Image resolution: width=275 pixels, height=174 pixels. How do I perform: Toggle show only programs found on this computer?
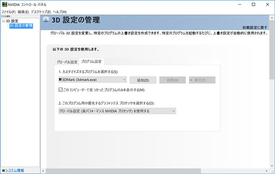tap(60, 90)
